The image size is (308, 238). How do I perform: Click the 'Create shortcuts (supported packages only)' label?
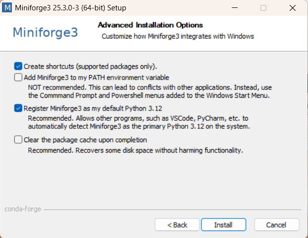click(x=90, y=66)
